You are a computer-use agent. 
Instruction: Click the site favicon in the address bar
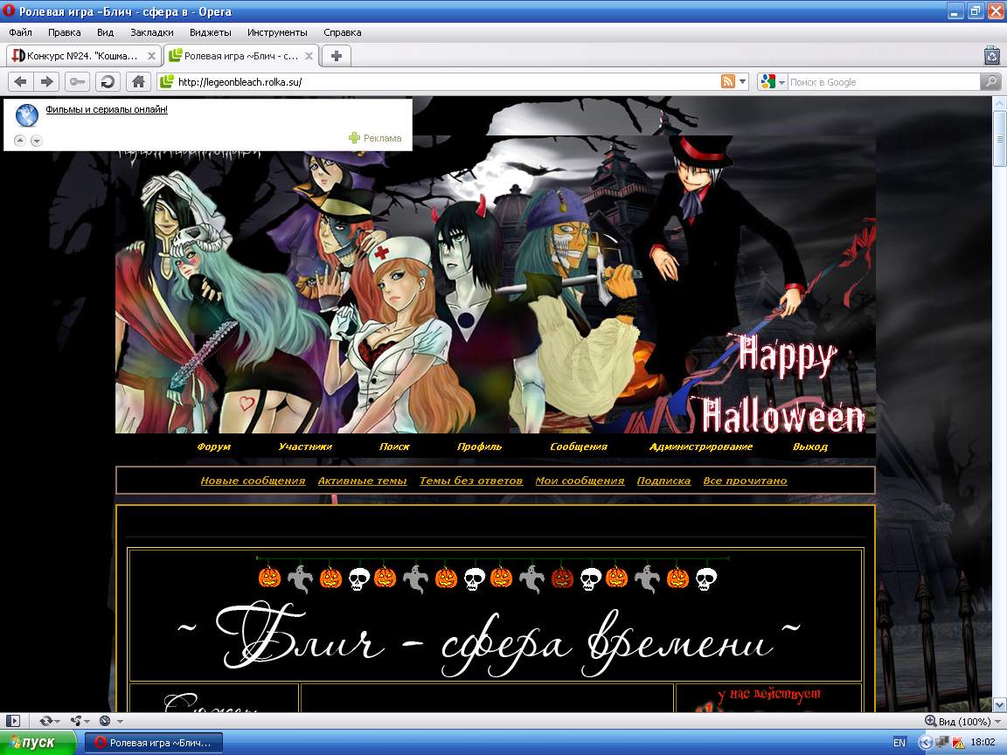(x=167, y=81)
